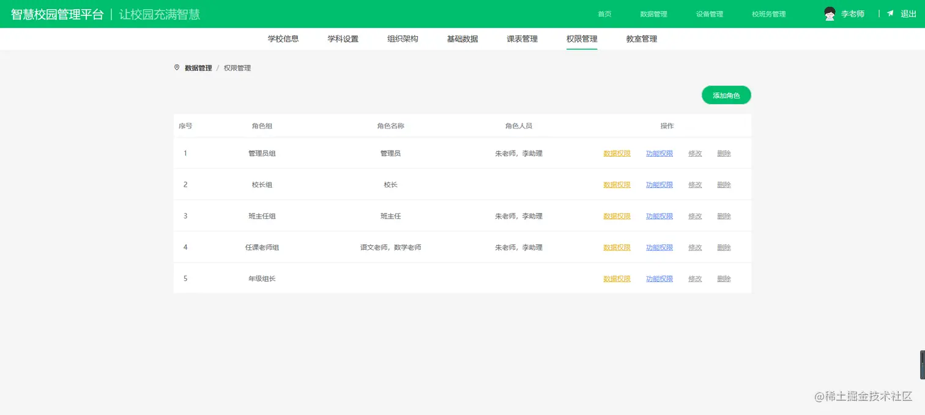The image size is (925, 415).
Task: Click the 角色名称 column header
Action: coord(390,126)
